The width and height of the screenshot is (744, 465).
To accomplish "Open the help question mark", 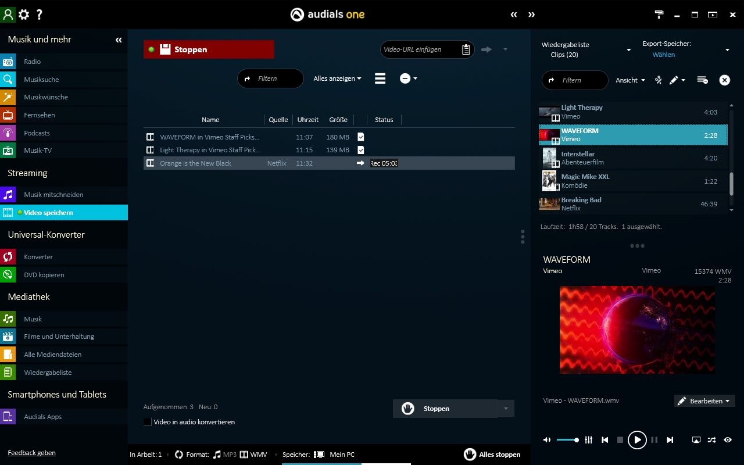I will tap(39, 15).
